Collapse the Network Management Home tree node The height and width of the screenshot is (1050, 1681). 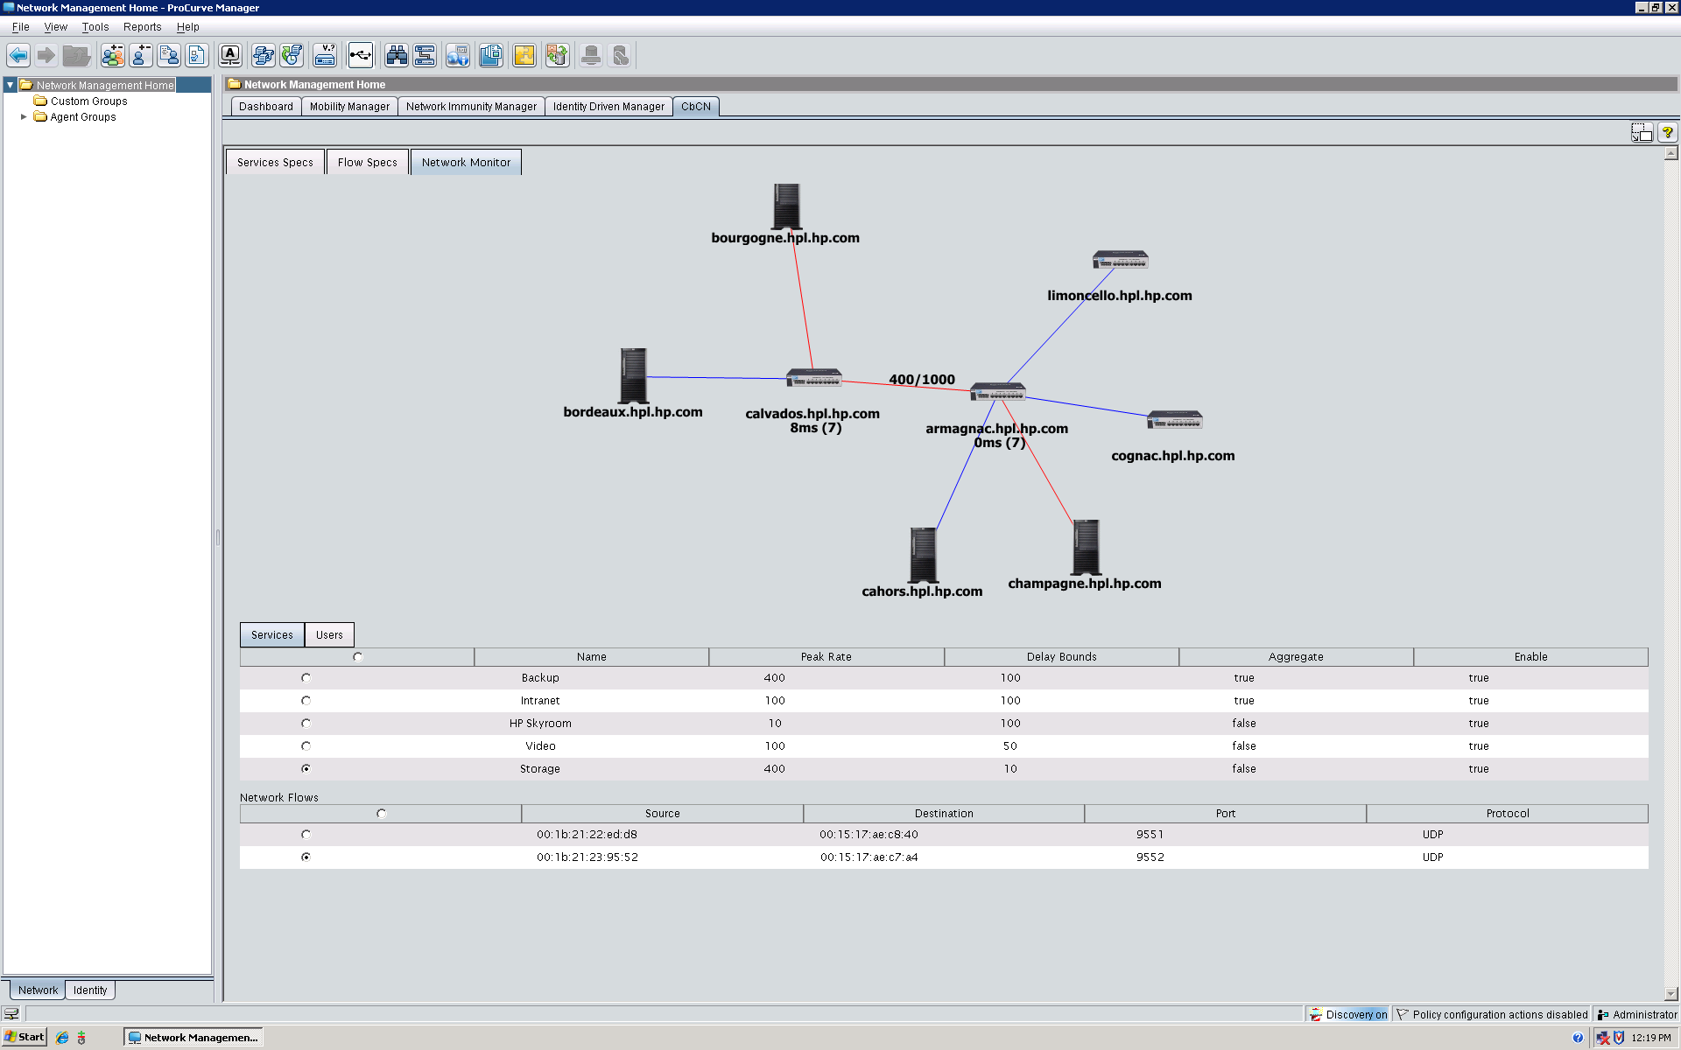click(11, 85)
